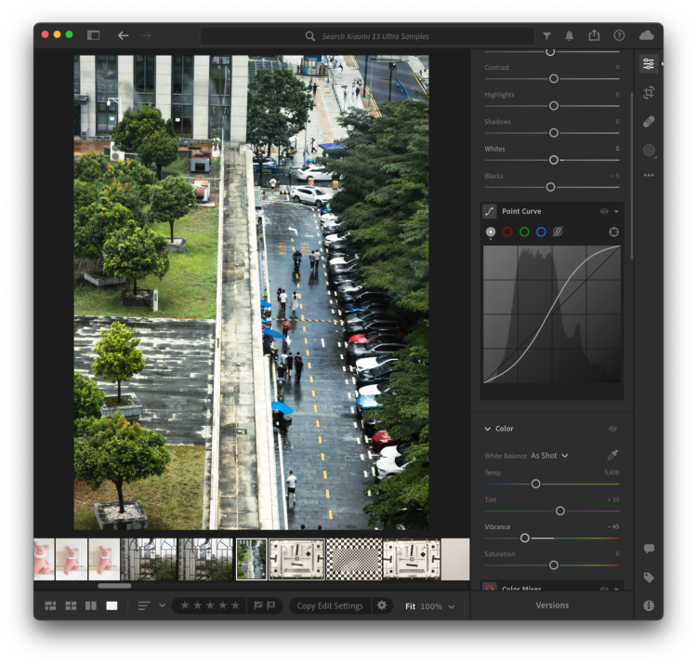Adjust the Temp slider handle

(x=535, y=484)
